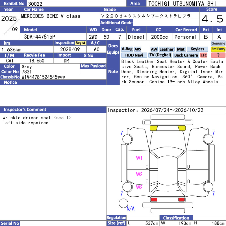Click the spare tire circle labeled N/A
This screenshot has width=226, height=226.
[123, 203]
